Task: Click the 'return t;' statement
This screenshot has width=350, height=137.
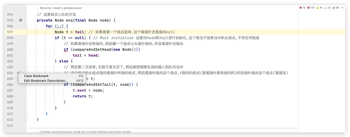Action: pyautogui.click(x=83, y=96)
